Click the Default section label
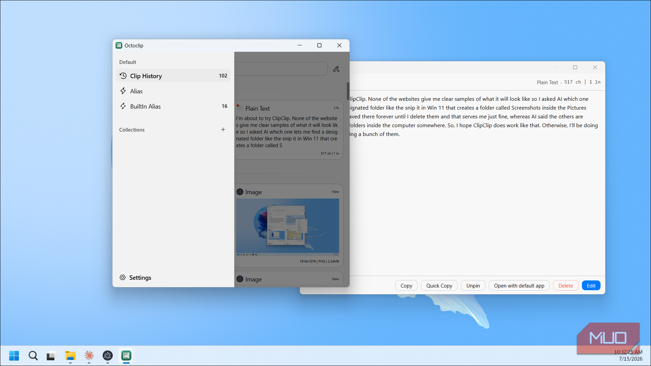 [x=128, y=62]
